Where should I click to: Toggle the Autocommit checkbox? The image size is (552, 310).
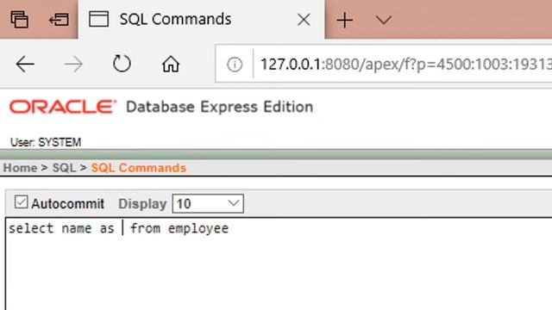pyautogui.click(x=21, y=202)
